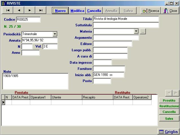Go to the previous record

(x=19, y=10)
